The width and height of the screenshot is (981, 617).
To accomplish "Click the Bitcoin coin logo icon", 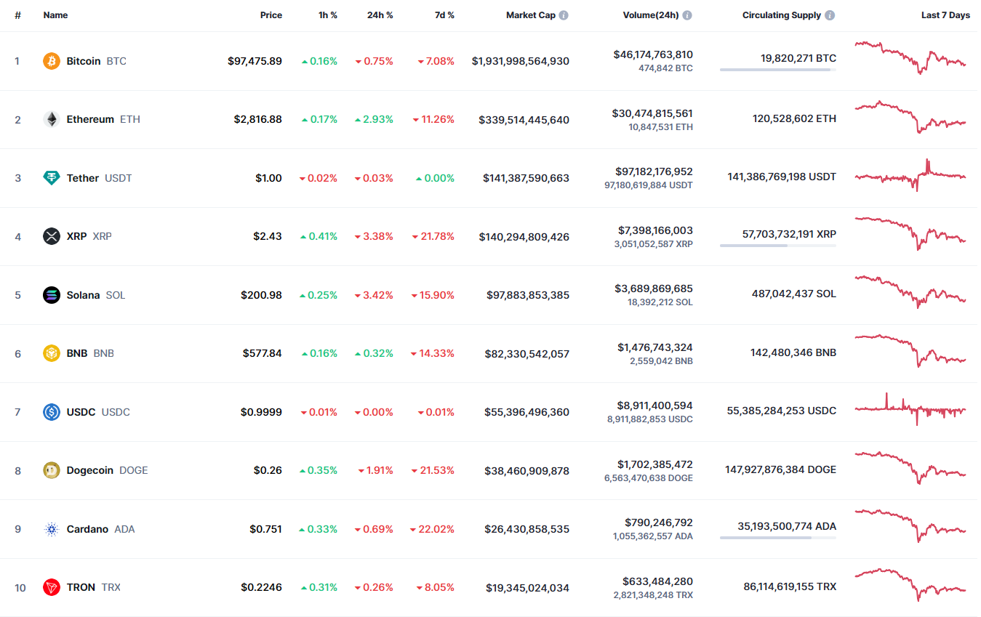I will (51, 61).
